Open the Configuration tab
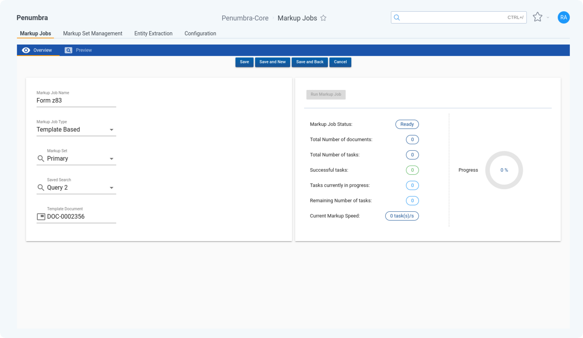Viewport: 583px width, 338px height. [x=200, y=33]
